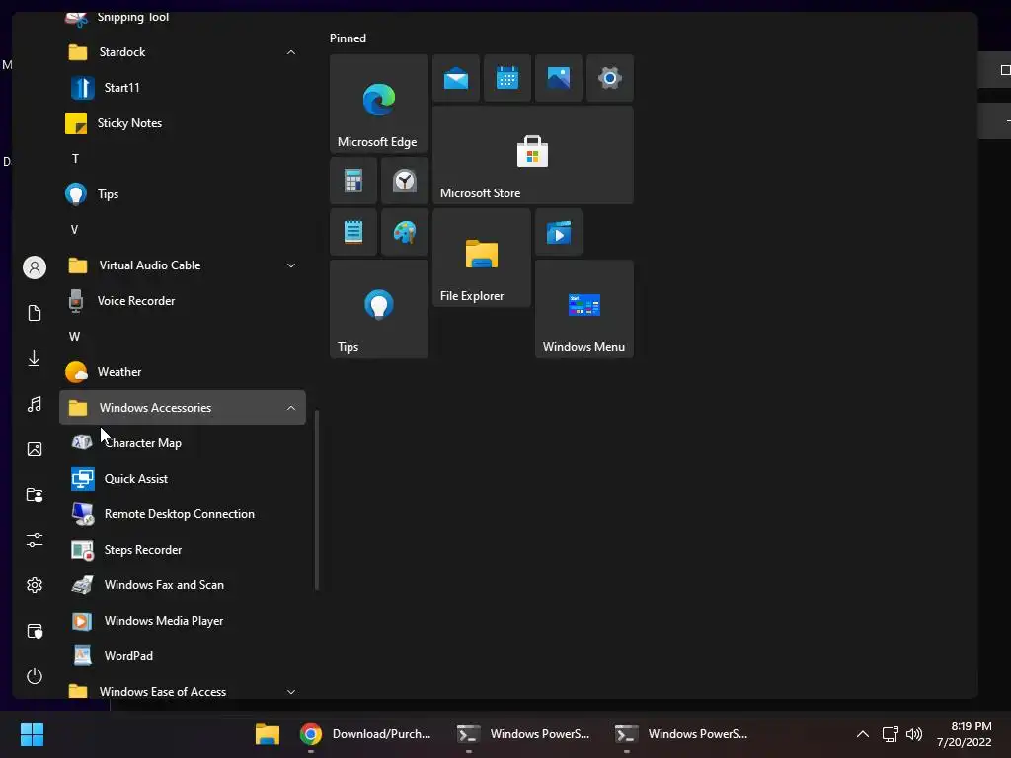This screenshot has width=1011, height=758.
Task: Open the personal folder sidebar icon
Action: (35, 495)
